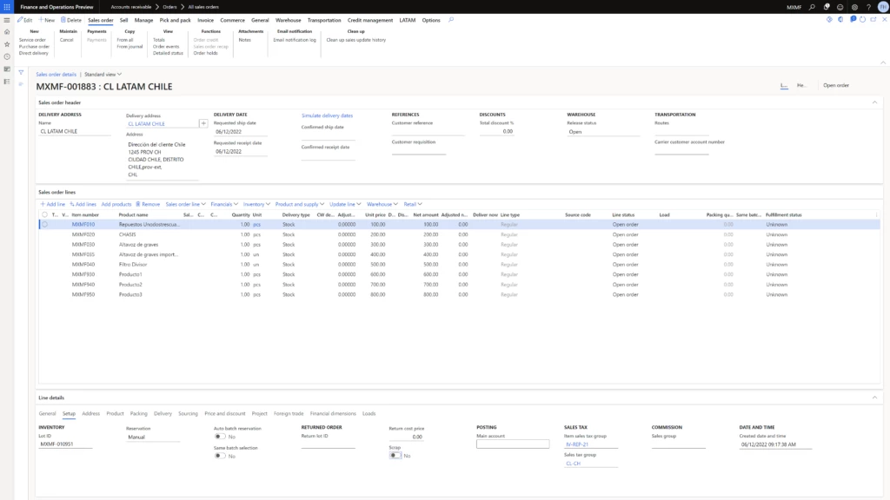
Task: Open Recent clock icon in sidebar
Action: coord(7,56)
